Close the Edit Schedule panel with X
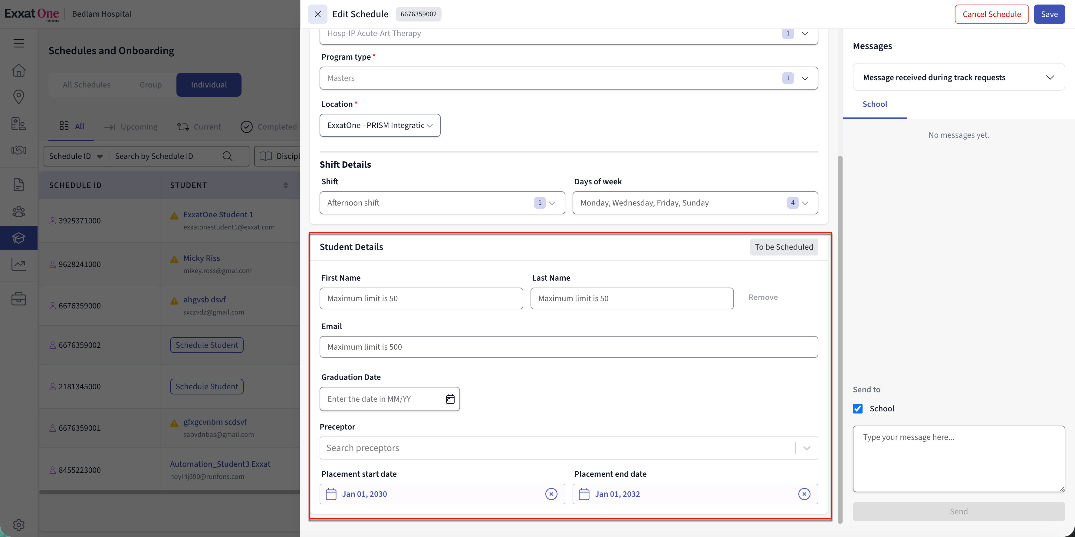 pyautogui.click(x=317, y=14)
